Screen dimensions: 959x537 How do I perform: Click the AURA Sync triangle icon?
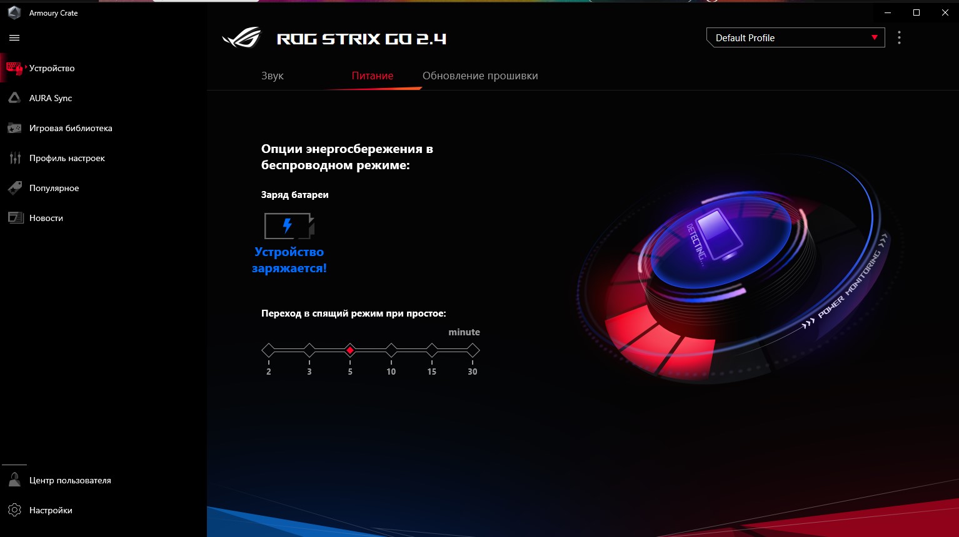[x=14, y=98]
